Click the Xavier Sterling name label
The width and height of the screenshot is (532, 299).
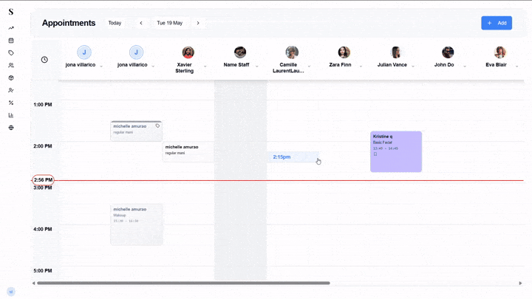(184, 68)
